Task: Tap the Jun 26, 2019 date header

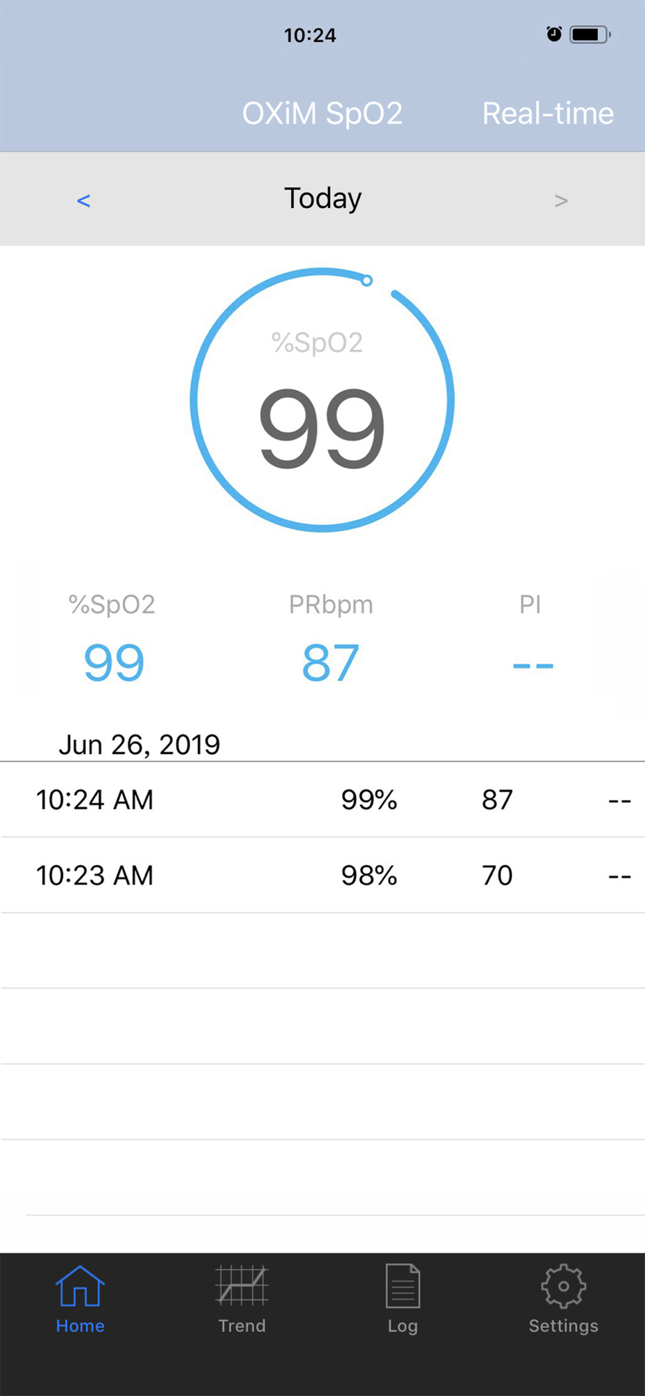Action: (139, 745)
